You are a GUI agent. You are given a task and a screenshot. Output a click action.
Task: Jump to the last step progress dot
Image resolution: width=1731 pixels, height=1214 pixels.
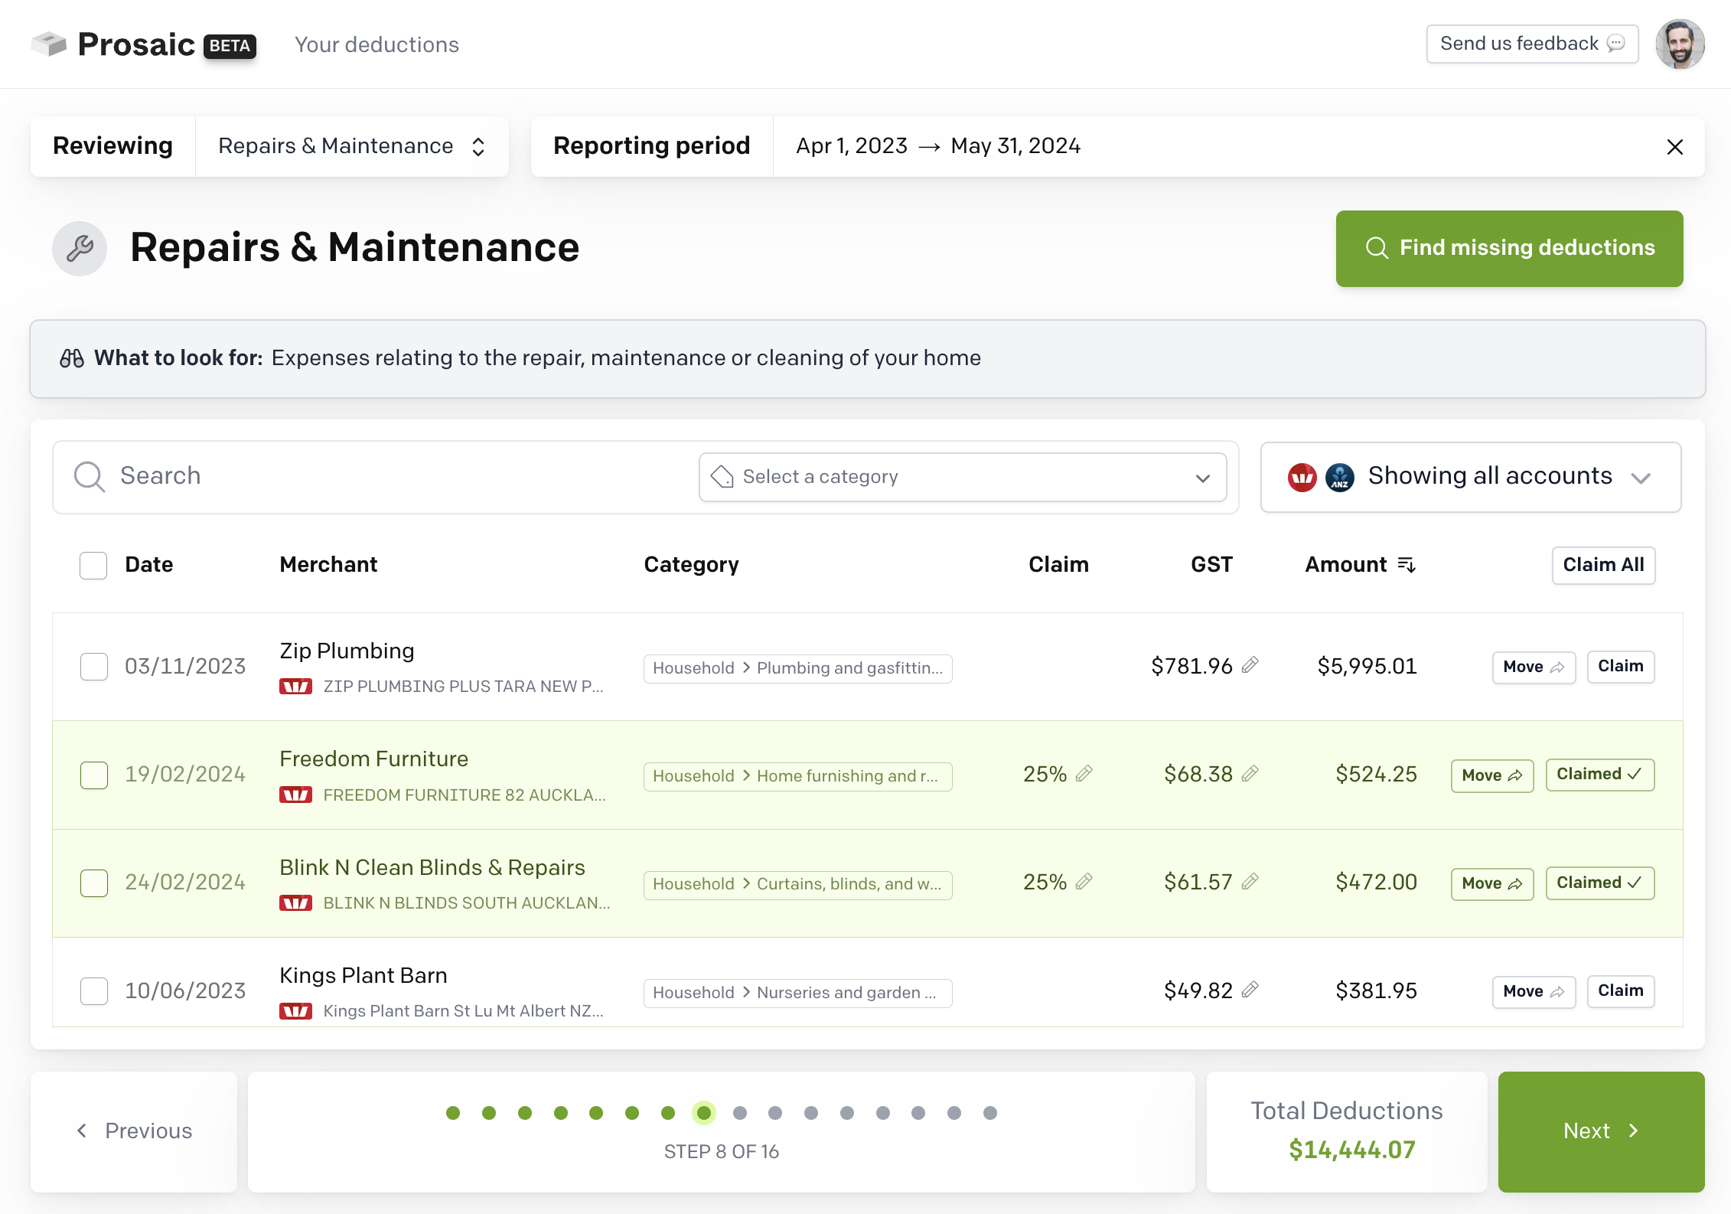tap(990, 1112)
